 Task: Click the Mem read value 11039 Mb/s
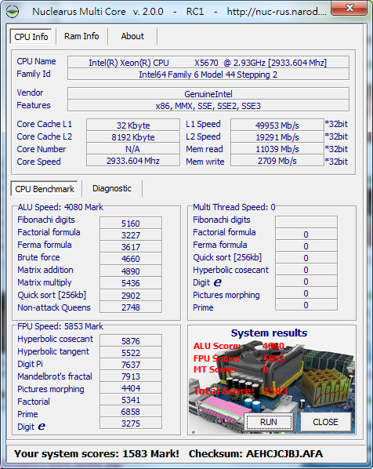coord(277,149)
